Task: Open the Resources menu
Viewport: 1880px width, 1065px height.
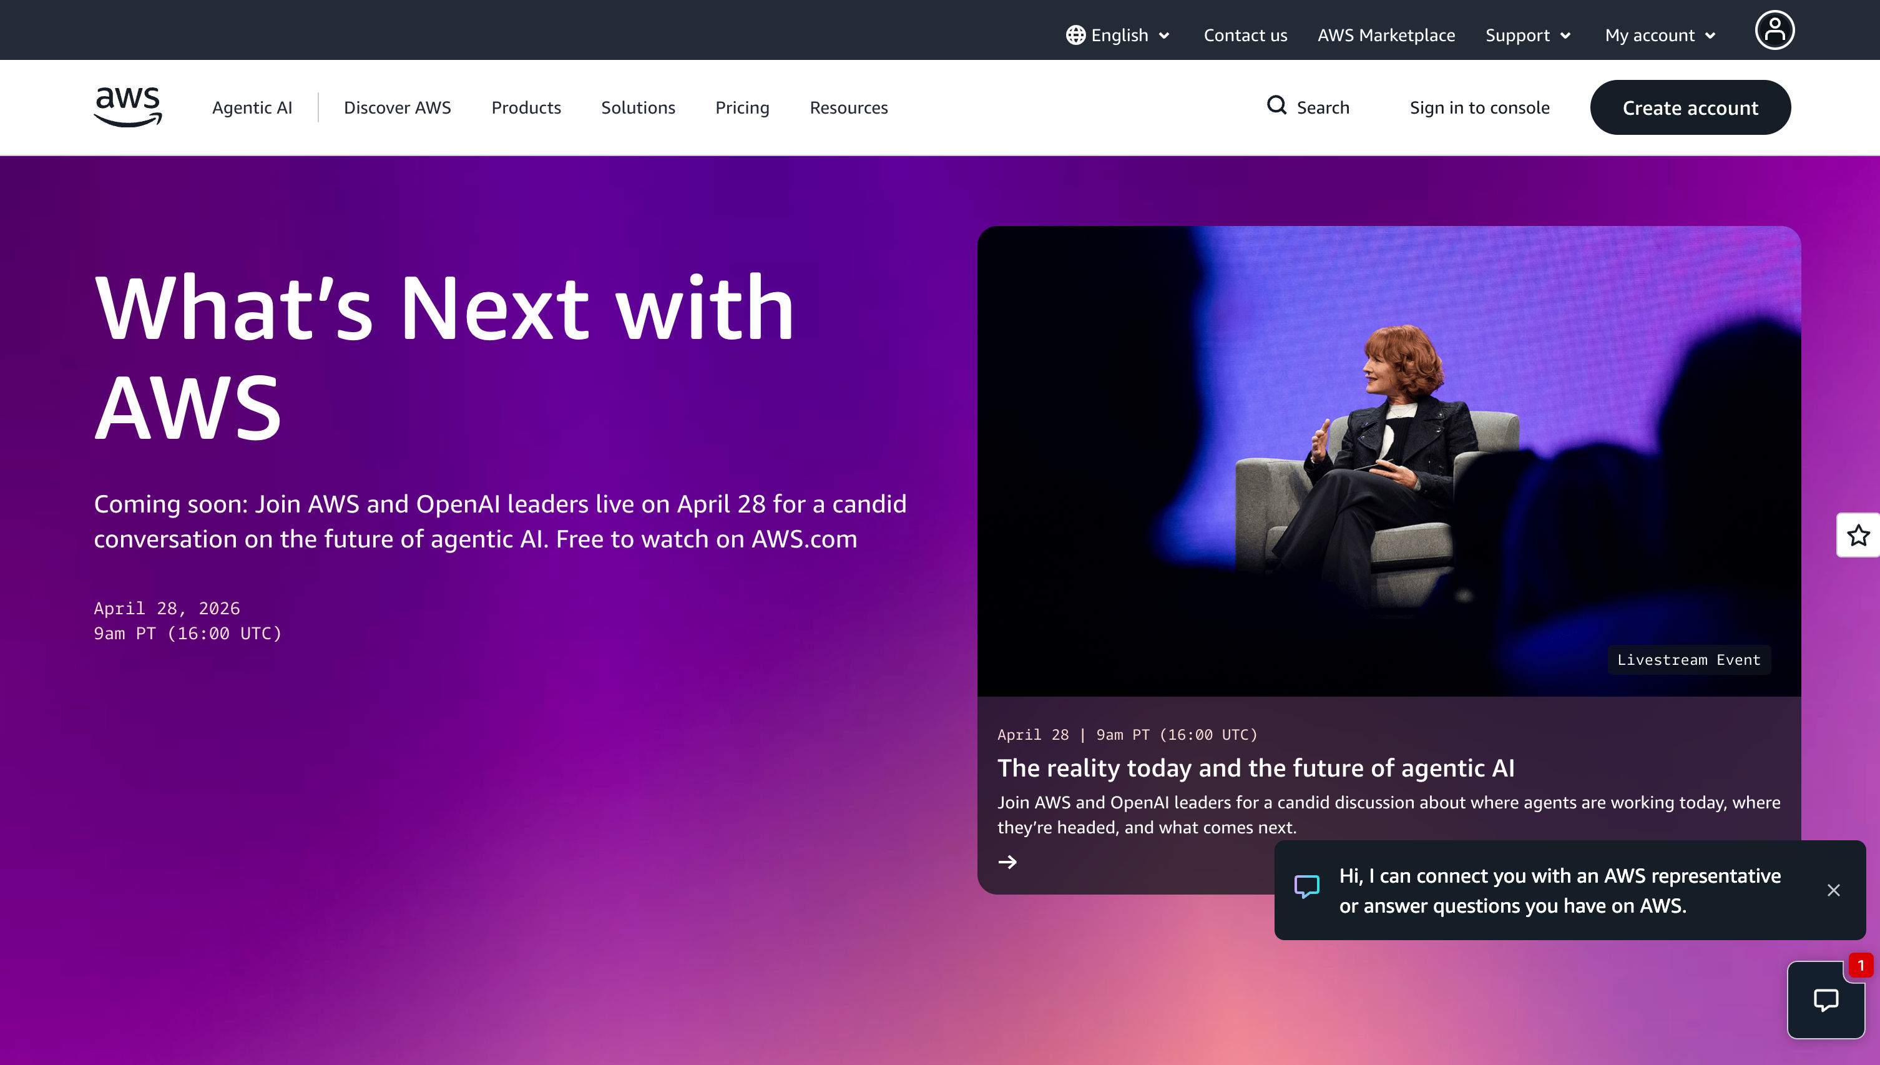Action: [x=848, y=107]
